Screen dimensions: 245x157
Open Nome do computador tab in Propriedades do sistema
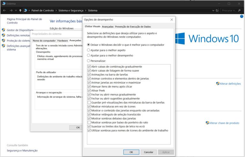44,40
